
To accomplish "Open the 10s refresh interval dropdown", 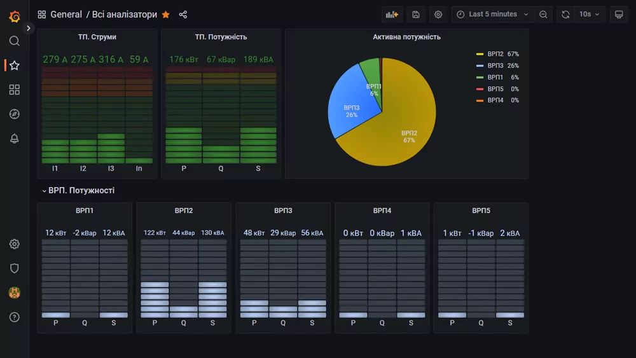I will click(590, 15).
